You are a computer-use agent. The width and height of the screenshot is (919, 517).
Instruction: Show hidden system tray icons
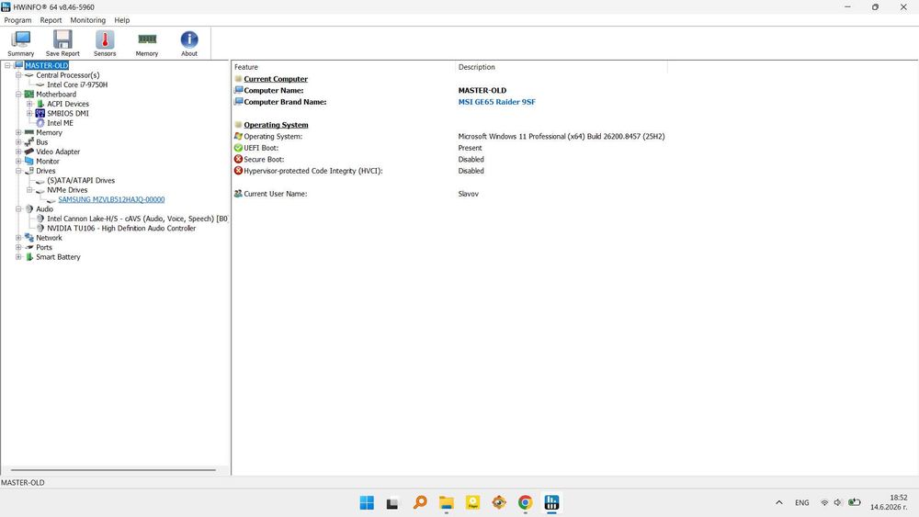779,502
